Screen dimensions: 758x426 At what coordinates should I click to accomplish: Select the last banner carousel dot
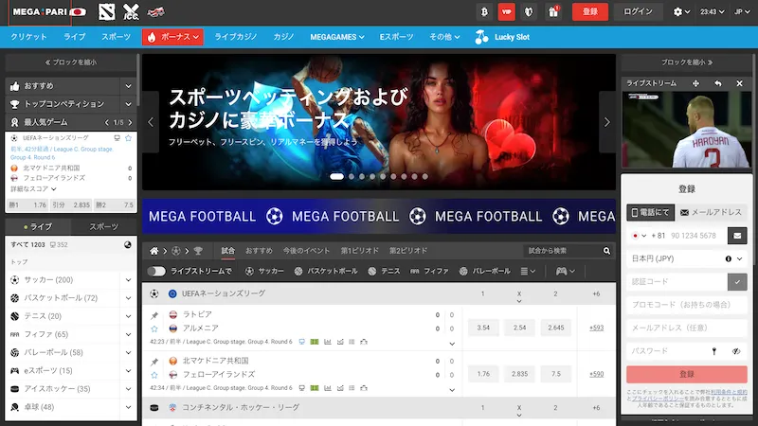424,177
